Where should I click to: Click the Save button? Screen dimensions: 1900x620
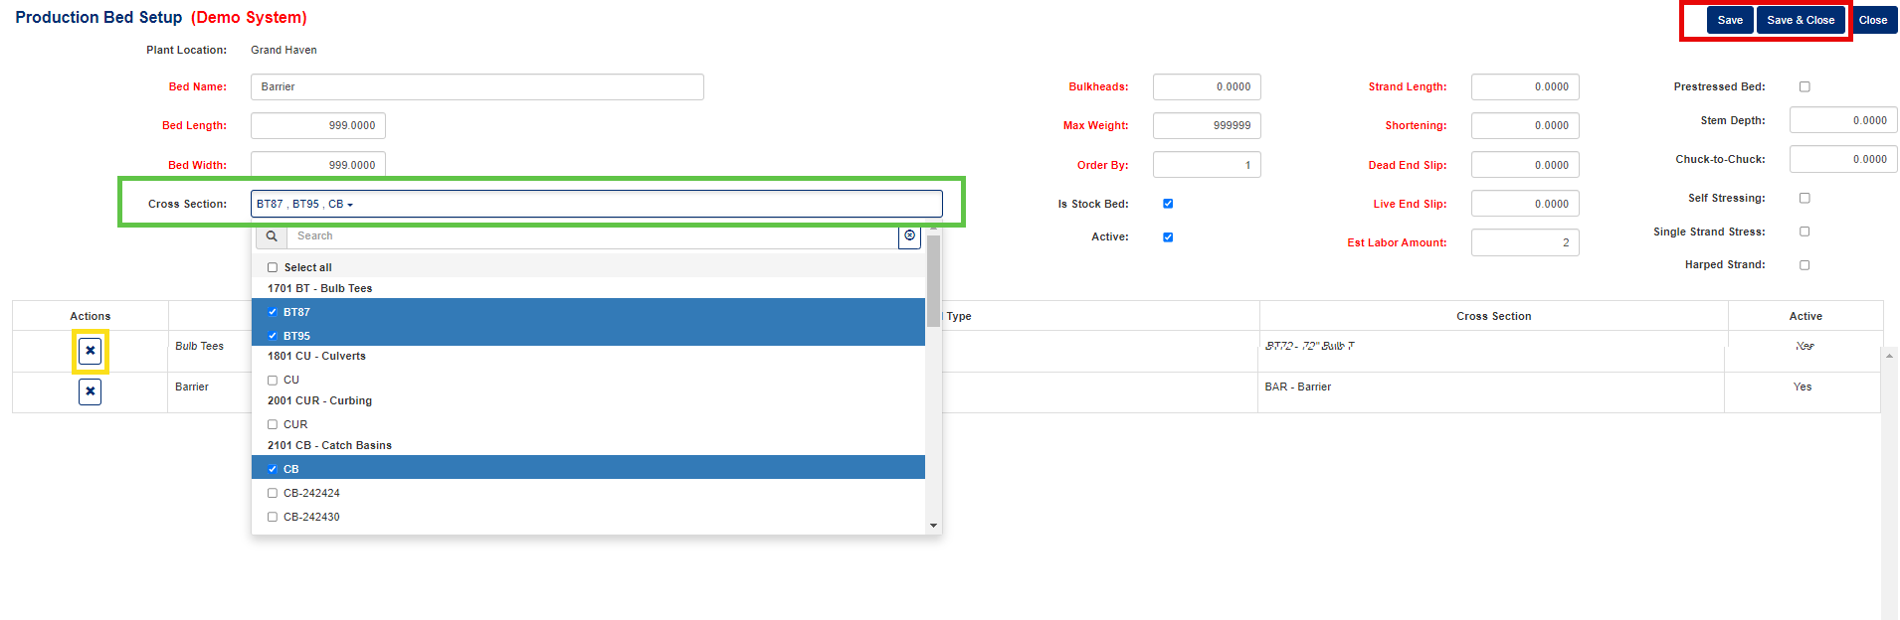coord(1730,20)
